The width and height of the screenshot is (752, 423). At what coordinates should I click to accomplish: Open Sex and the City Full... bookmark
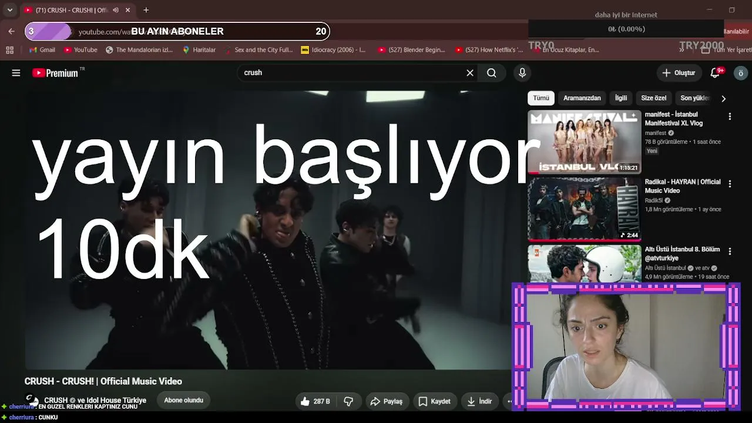pyautogui.click(x=258, y=50)
